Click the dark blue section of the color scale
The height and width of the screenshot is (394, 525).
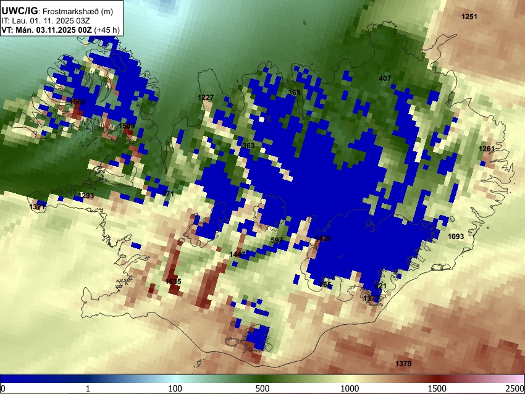[43, 379]
